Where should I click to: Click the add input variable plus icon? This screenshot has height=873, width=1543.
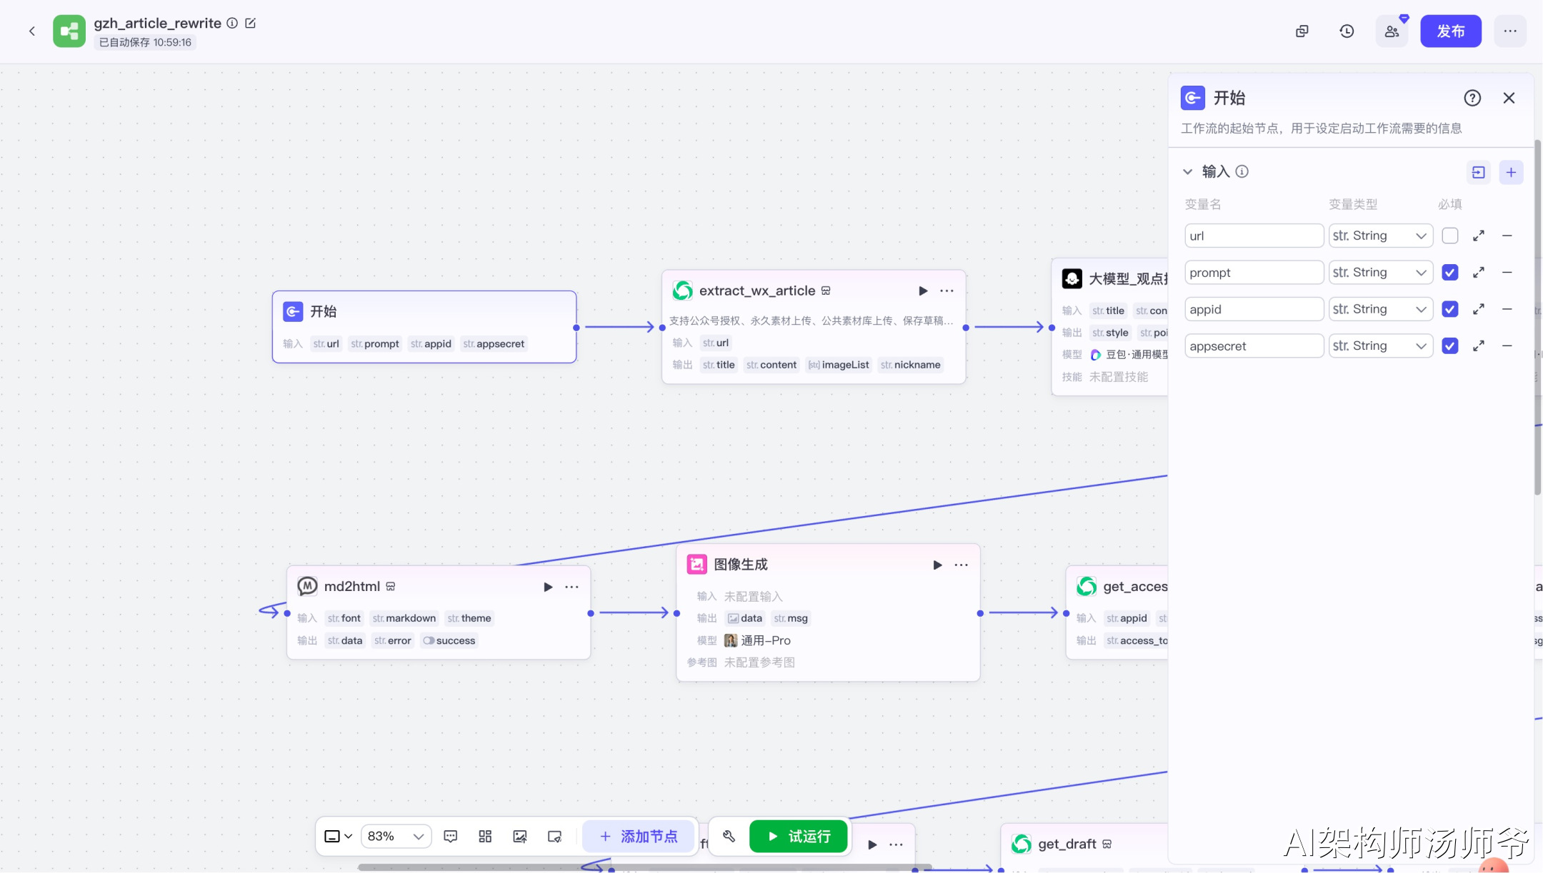click(x=1511, y=172)
